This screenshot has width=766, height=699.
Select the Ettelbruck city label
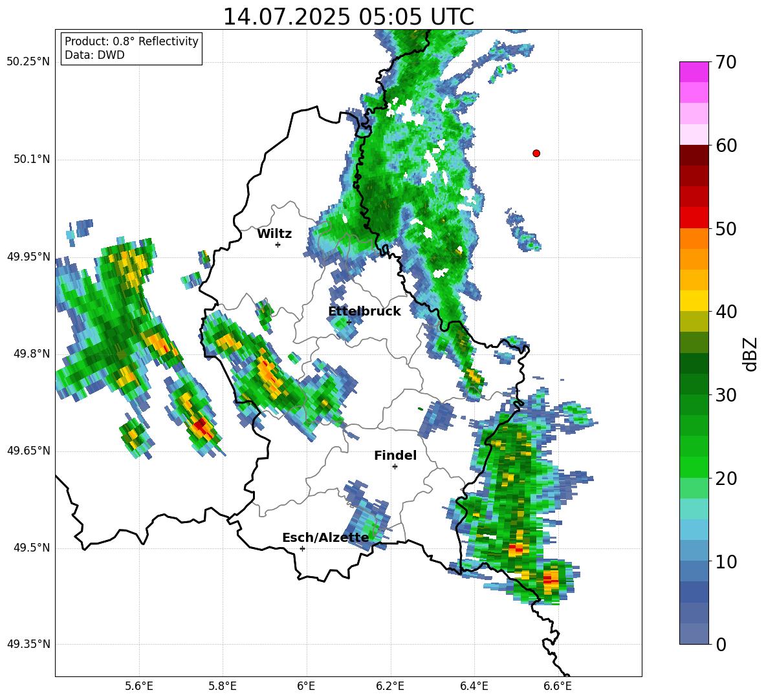(364, 312)
